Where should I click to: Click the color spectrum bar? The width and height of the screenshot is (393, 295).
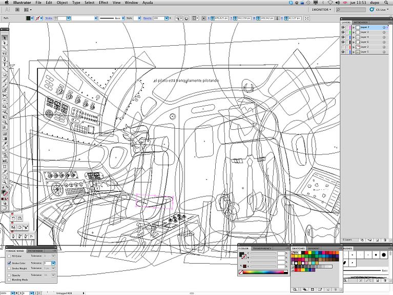coord(262,272)
